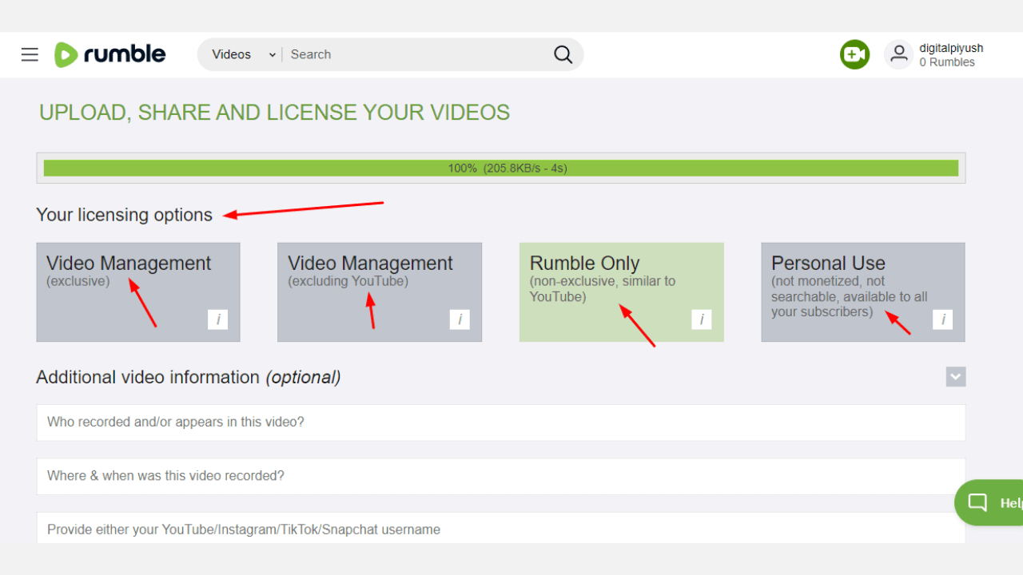Click 'Your licensing options' heading
The image size is (1023, 575).
125,215
